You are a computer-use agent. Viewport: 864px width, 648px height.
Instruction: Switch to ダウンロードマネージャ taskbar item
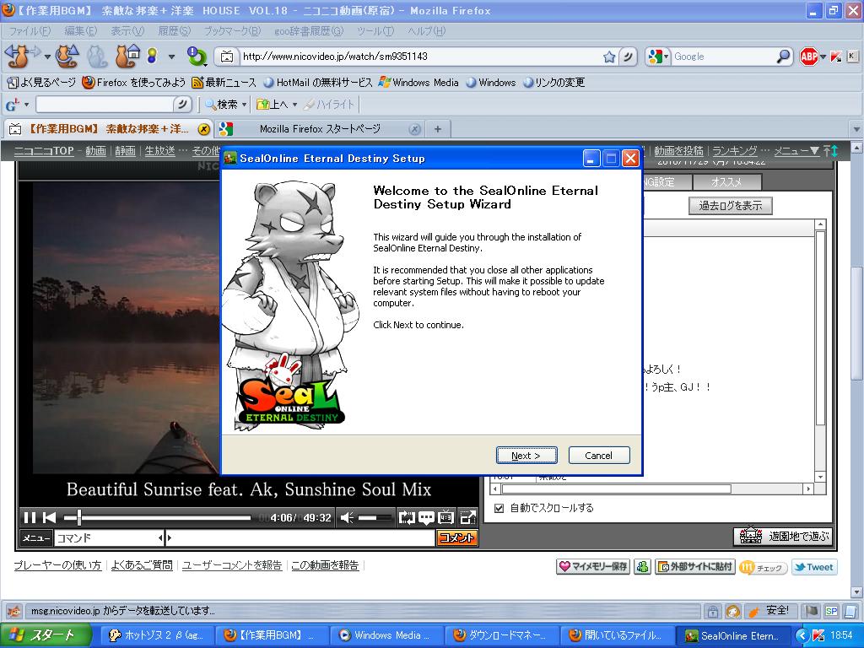501,635
